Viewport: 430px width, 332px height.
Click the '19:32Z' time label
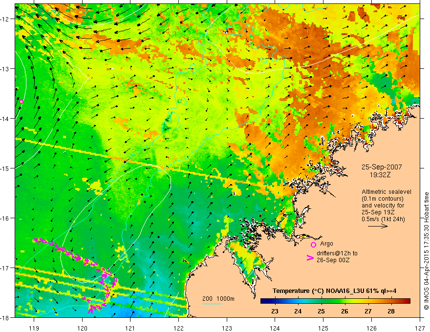(x=380, y=175)
